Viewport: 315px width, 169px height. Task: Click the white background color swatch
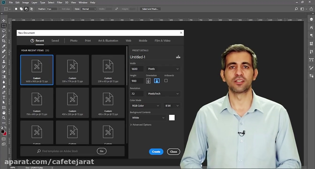pyautogui.click(x=171, y=118)
